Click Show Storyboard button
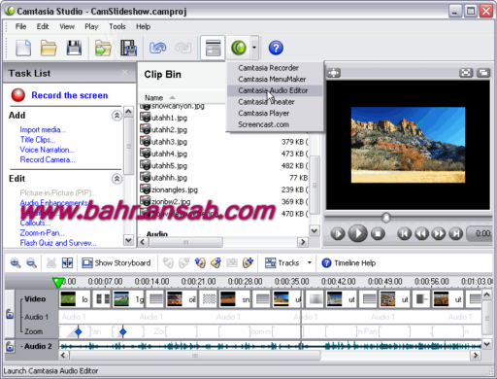Image resolution: width=497 pixels, height=379 pixels. point(116,262)
